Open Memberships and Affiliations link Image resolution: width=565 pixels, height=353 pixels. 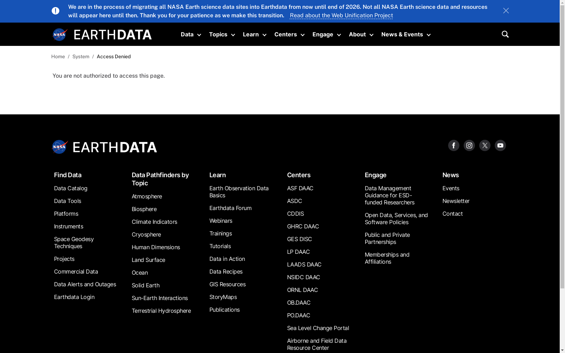(x=387, y=258)
